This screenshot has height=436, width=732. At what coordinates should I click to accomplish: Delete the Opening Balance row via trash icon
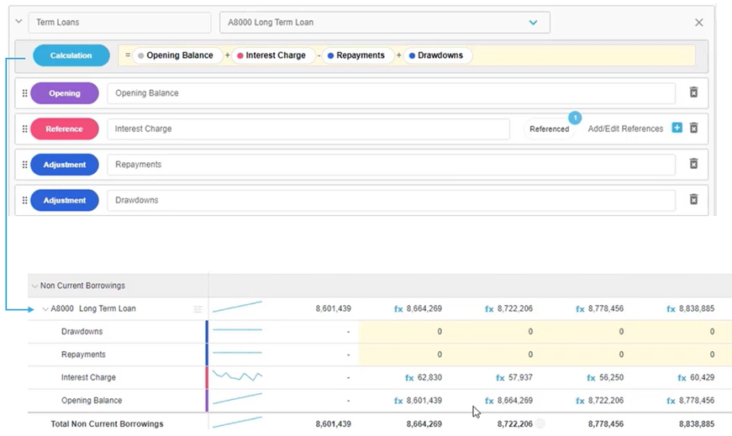click(693, 93)
